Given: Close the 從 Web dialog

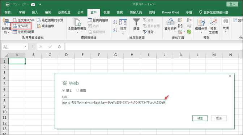Looking at the screenshot, I should tap(230, 76).
